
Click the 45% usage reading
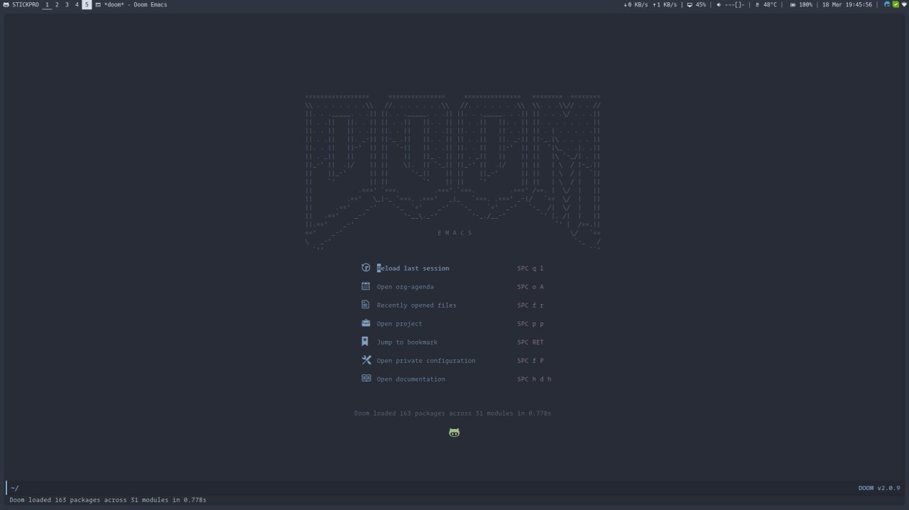pyautogui.click(x=701, y=4)
